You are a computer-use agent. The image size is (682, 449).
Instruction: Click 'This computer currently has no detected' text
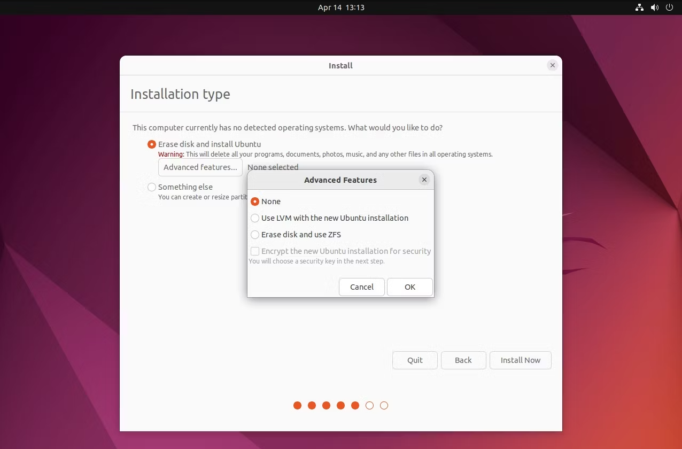point(288,128)
